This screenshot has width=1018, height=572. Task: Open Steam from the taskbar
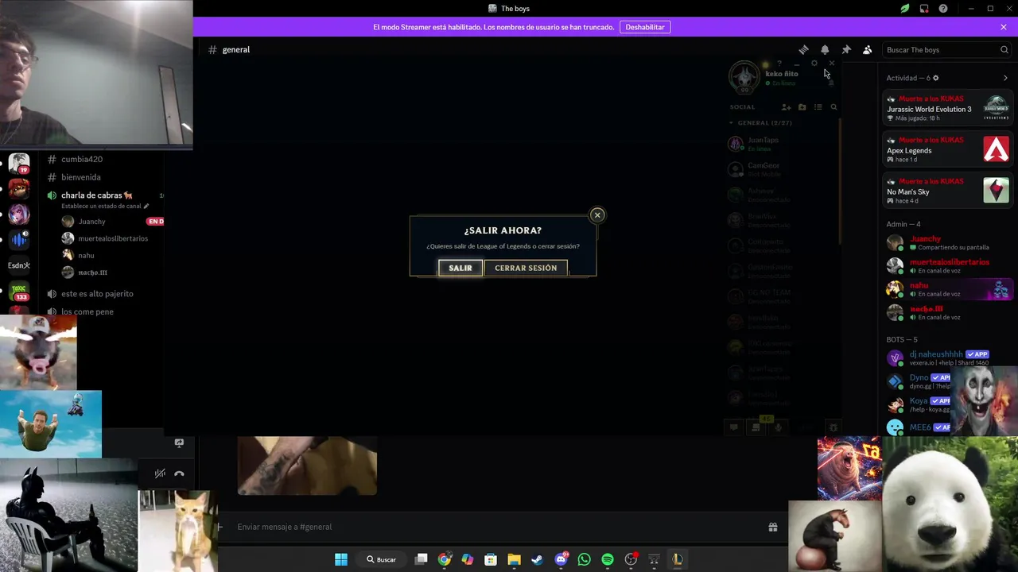(538, 559)
